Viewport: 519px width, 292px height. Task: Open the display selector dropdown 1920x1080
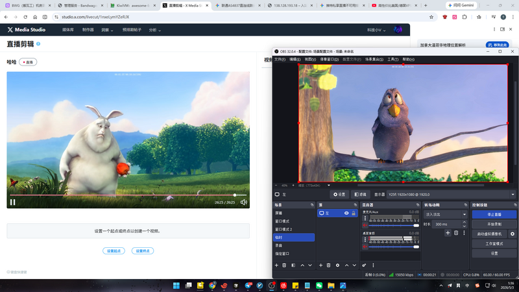point(451,195)
